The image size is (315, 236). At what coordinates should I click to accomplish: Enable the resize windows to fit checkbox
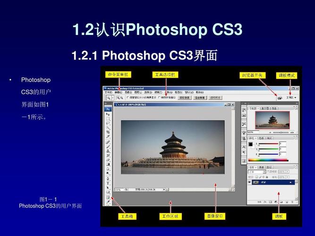click(x=128, y=97)
